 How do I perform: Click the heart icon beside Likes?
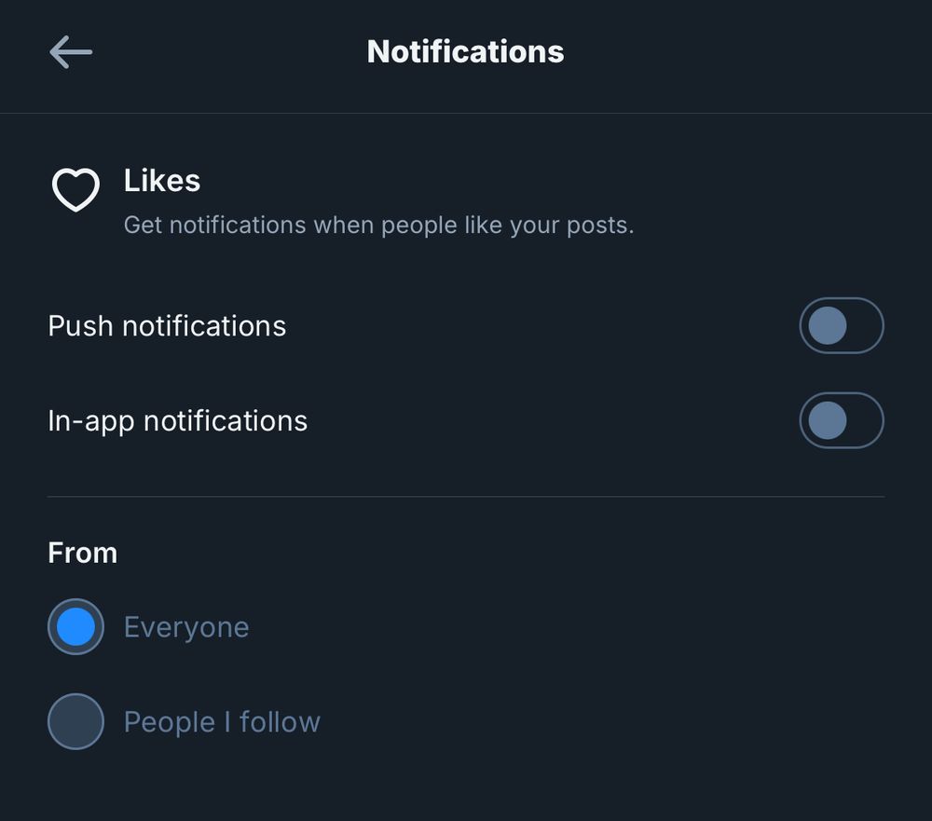tap(75, 189)
